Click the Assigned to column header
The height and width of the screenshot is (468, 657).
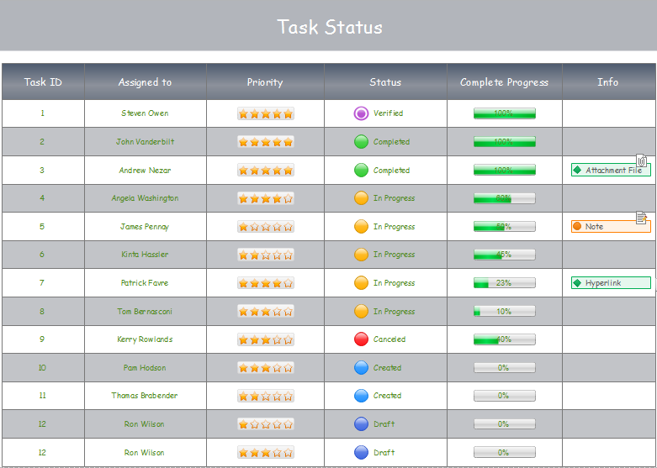coord(146,82)
